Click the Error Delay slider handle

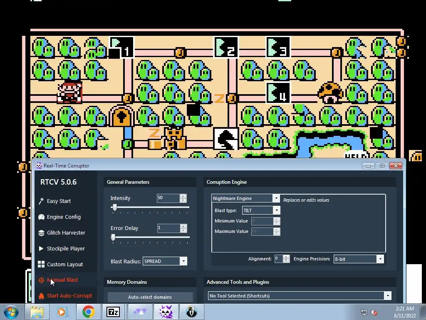pos(113,237)
